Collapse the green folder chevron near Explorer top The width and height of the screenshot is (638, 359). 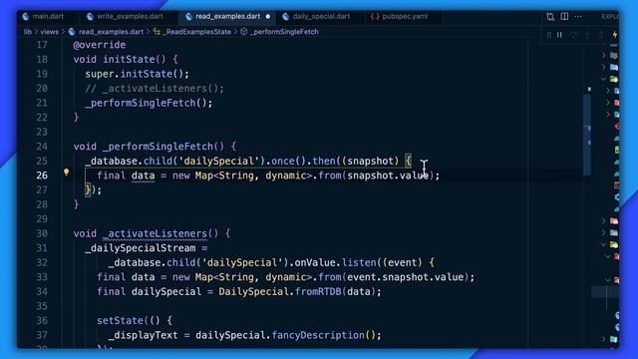coord(603,79)
